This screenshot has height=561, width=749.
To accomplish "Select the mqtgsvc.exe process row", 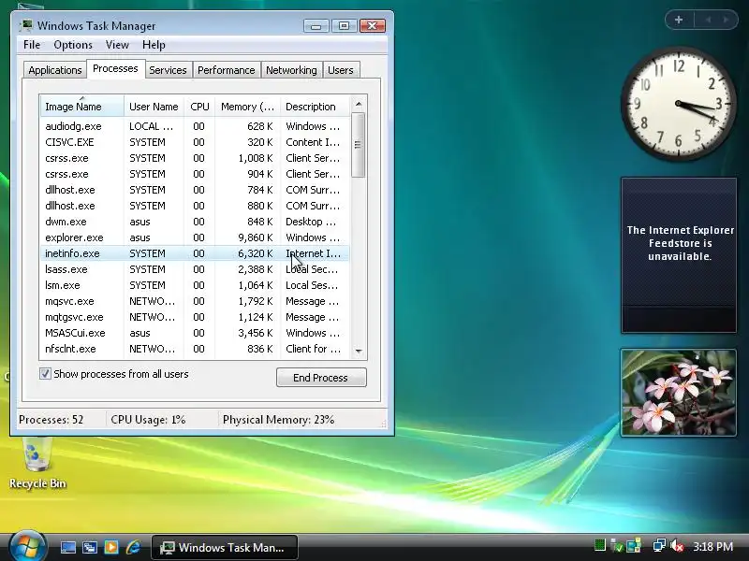I will 195,317.
